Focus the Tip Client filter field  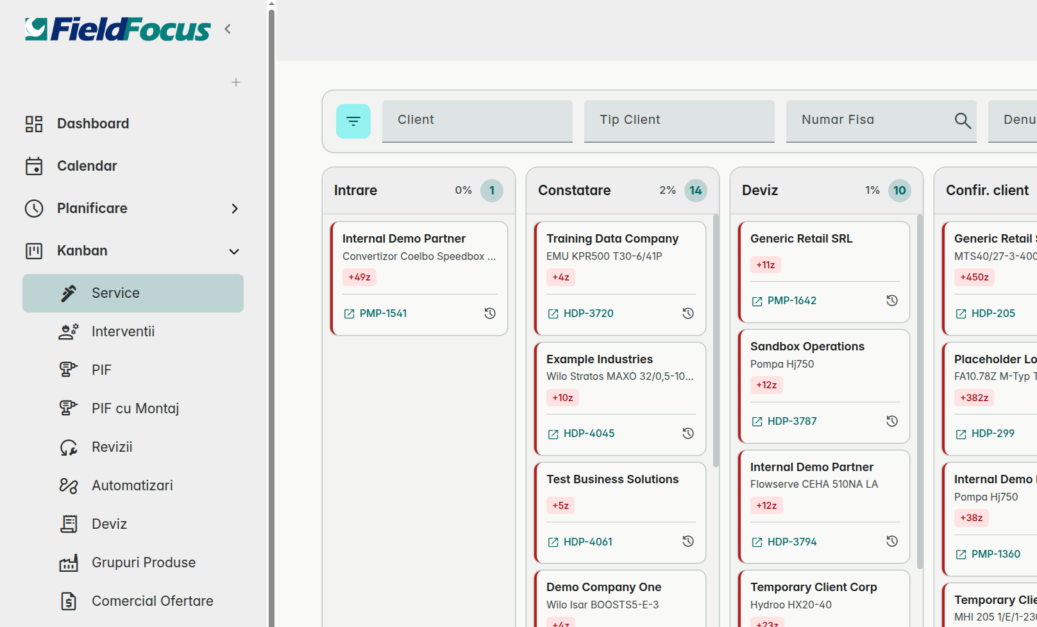pyautogui.click(x=679, y=121)
